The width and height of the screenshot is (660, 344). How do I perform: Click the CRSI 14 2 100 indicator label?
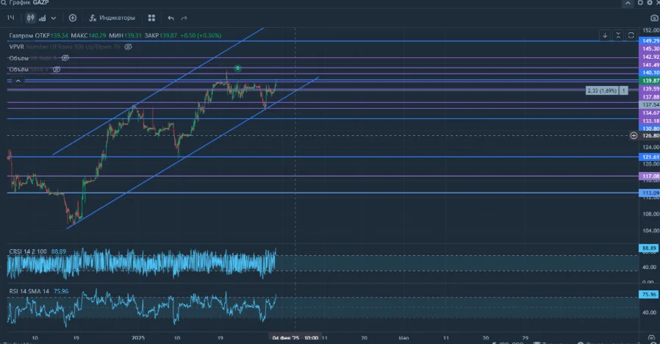(28, 251)
